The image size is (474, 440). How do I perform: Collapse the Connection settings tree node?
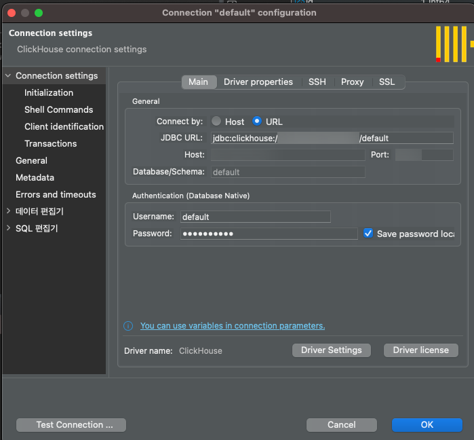(8, 76)
